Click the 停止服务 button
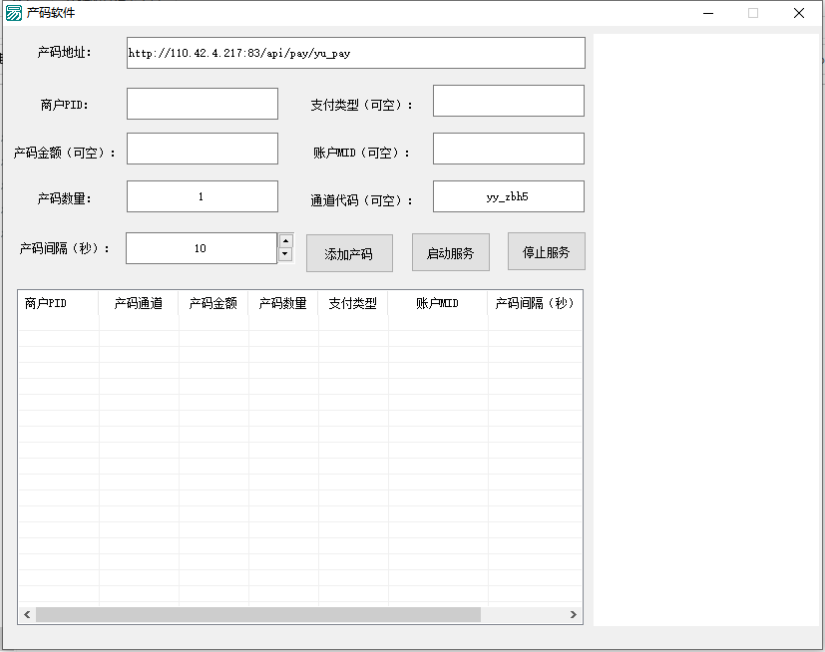Screen dimensions: 825x652 tap(546, 252)
